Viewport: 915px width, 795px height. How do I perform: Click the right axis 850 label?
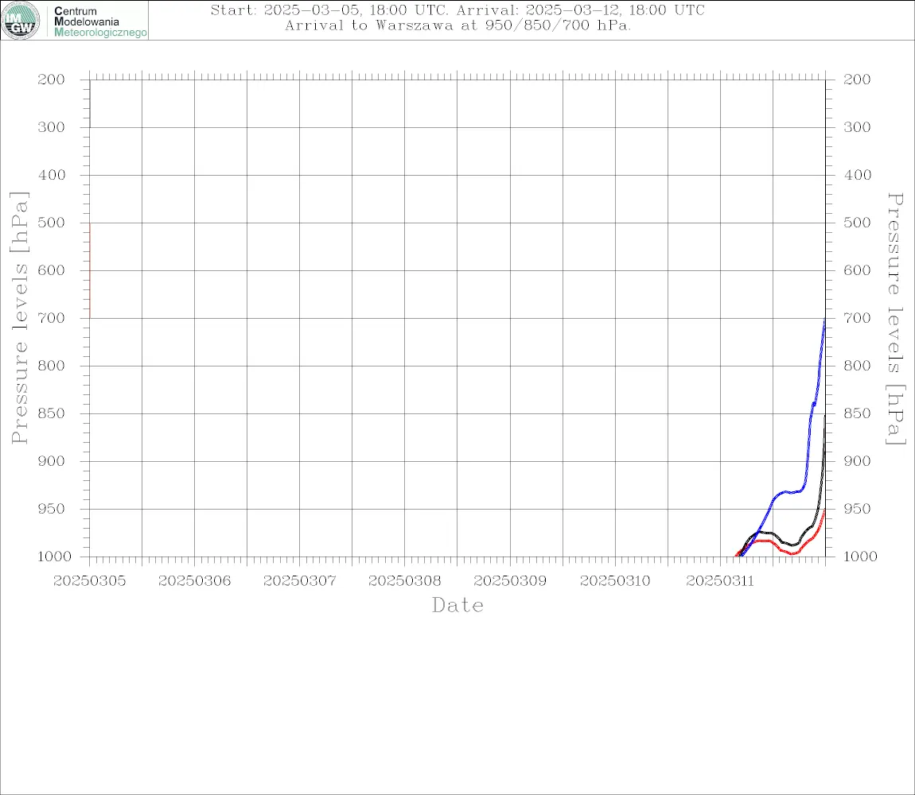click(857, 413)
